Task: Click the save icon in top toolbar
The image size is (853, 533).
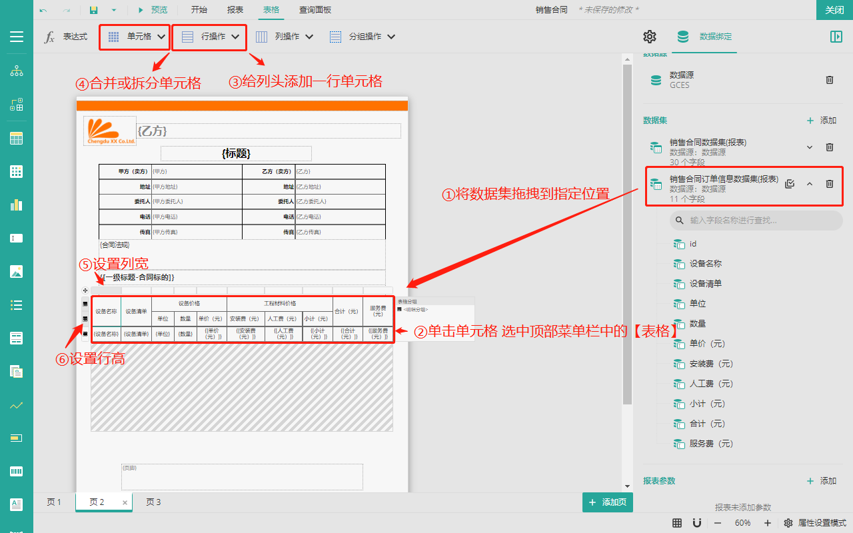Action: pos(94,10)
